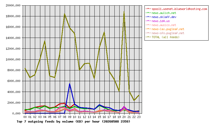Screen dimensions: 211x129
Task: Click the blue news.sklaff.dev spike at hour 09
Action: 70,84
